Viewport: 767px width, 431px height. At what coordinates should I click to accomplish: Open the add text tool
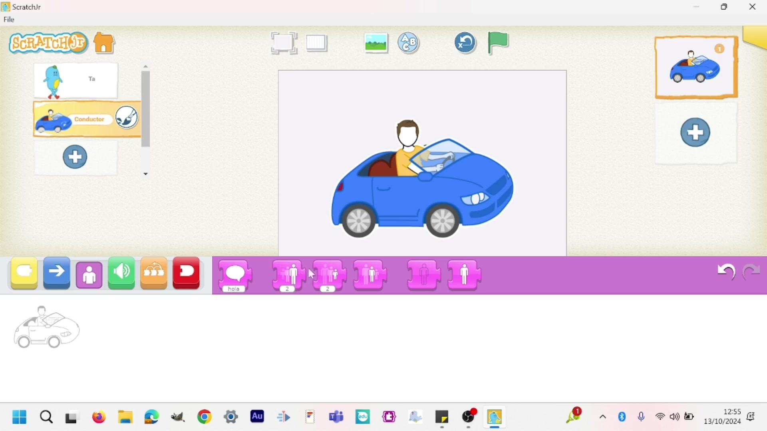click(408, 43)
